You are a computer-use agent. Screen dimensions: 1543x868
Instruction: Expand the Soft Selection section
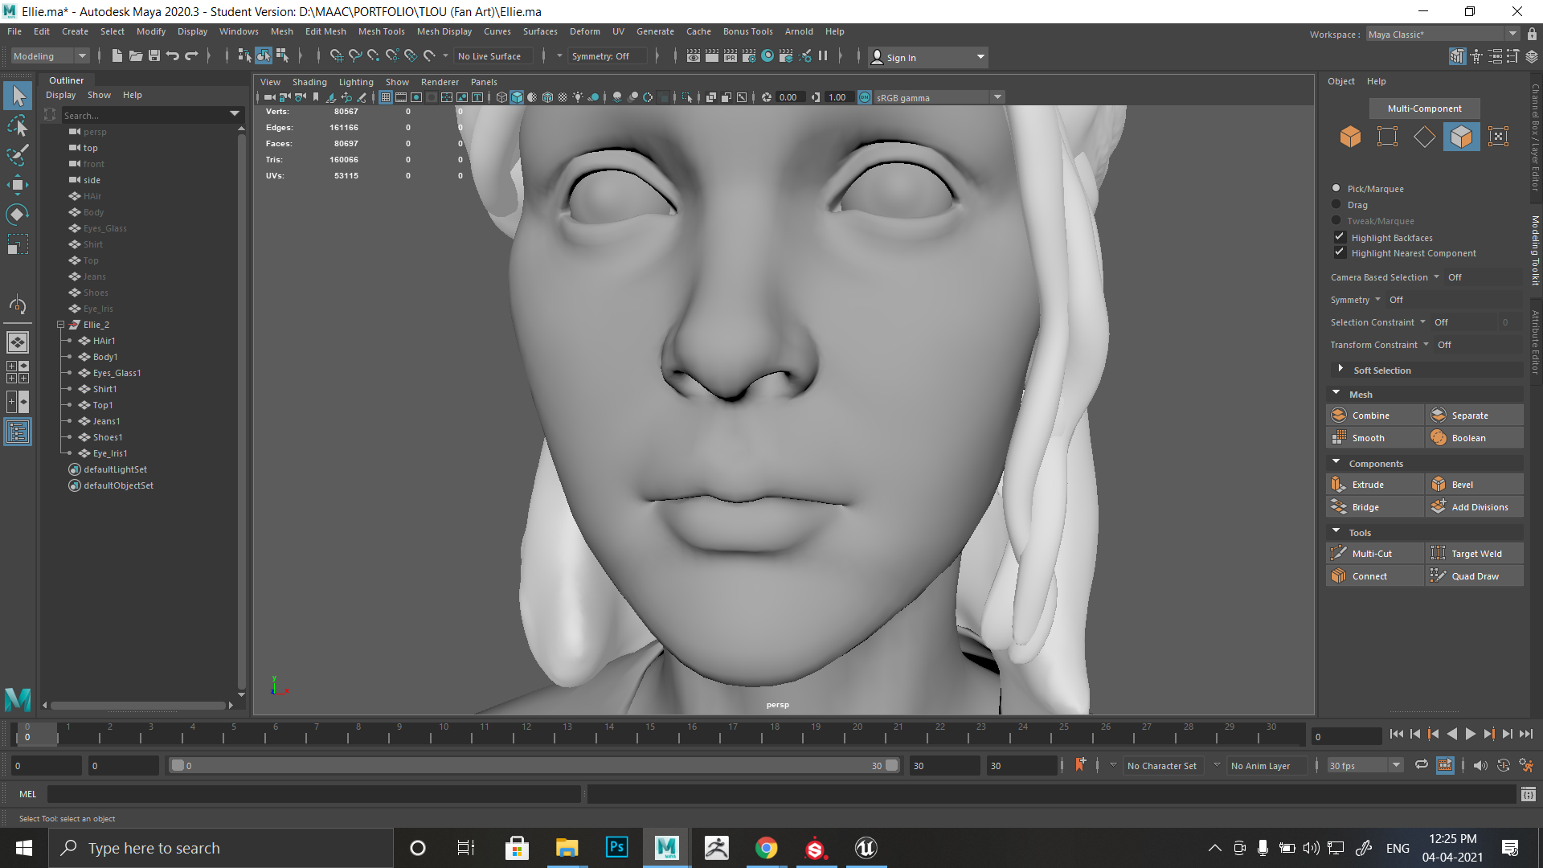tap(1340, 370)
